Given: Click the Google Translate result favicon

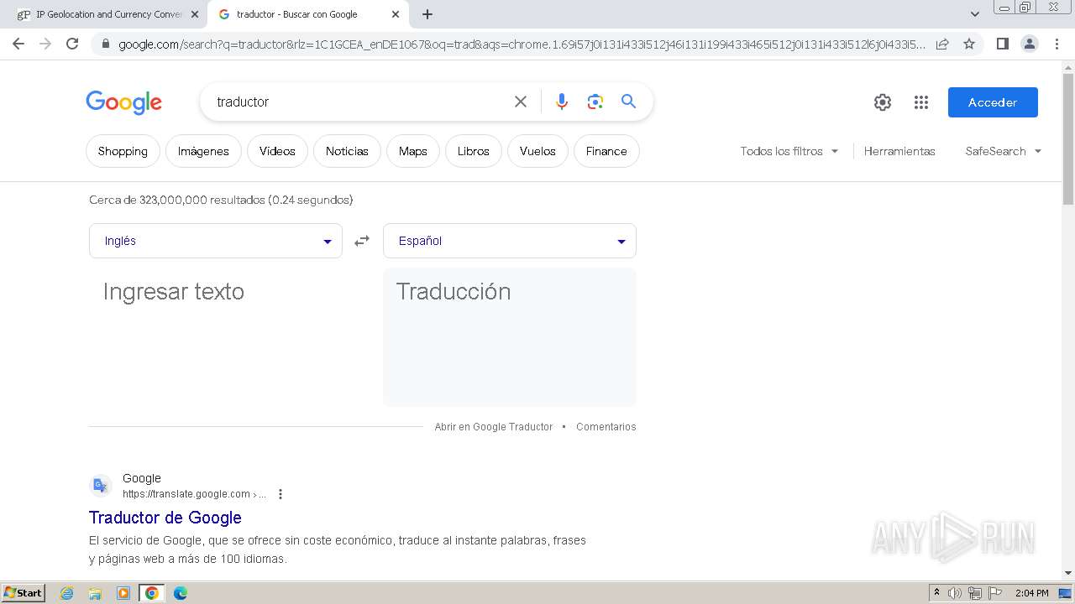Looking at the screenshot, I should (101, 486).
